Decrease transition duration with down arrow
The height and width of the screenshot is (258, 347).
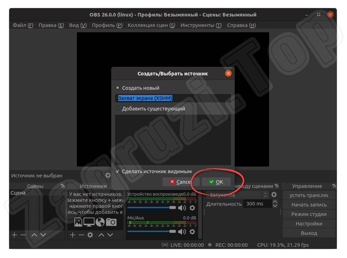275,206
